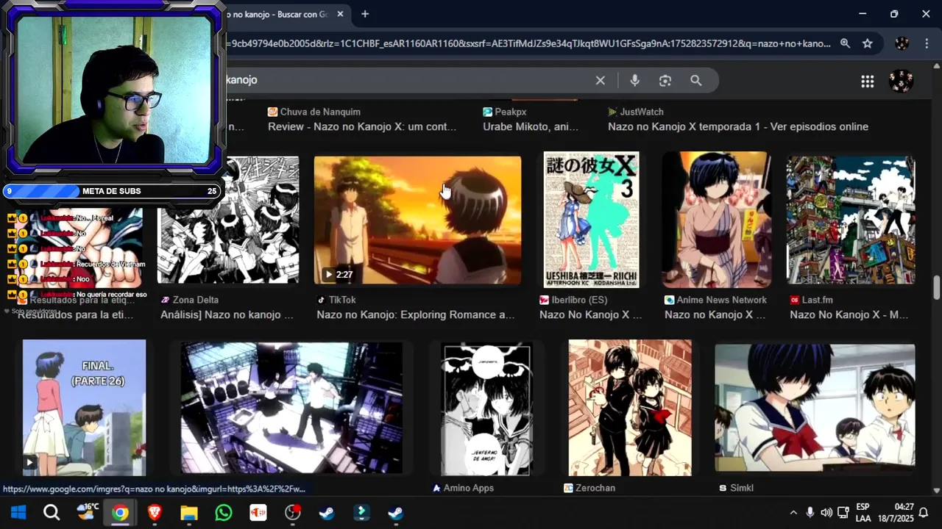Open the weather widget showing 16°C
942x529 pixels.
[x=87, y=512]
